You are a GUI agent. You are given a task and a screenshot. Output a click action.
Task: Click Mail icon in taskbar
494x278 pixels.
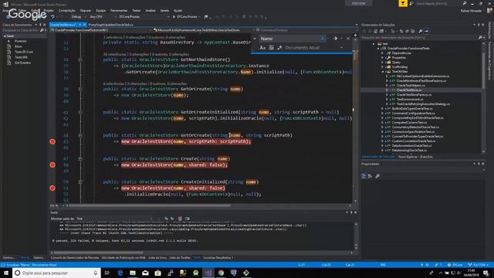(x=145, y=273)
